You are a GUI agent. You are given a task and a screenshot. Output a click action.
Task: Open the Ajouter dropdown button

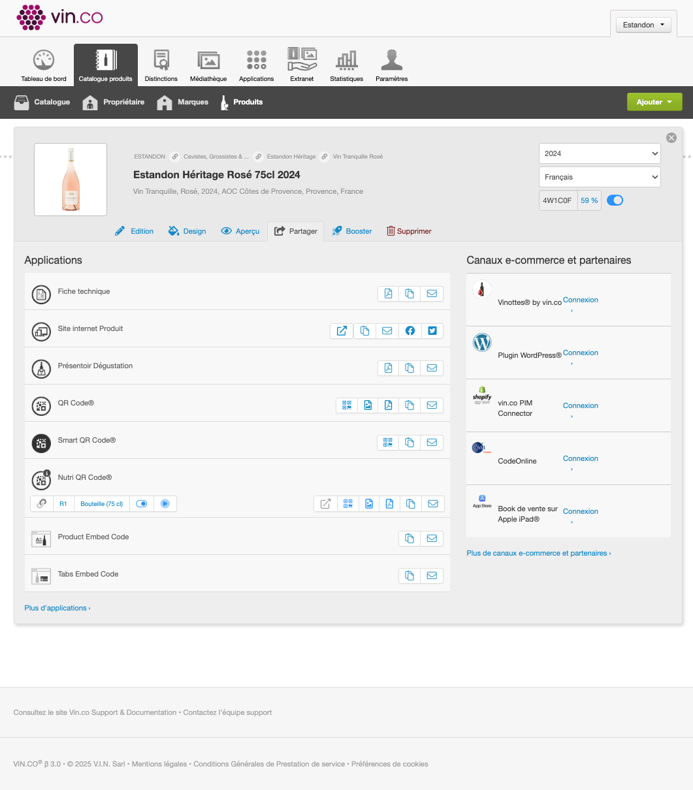pyautogui.click(x=654, y=102)
